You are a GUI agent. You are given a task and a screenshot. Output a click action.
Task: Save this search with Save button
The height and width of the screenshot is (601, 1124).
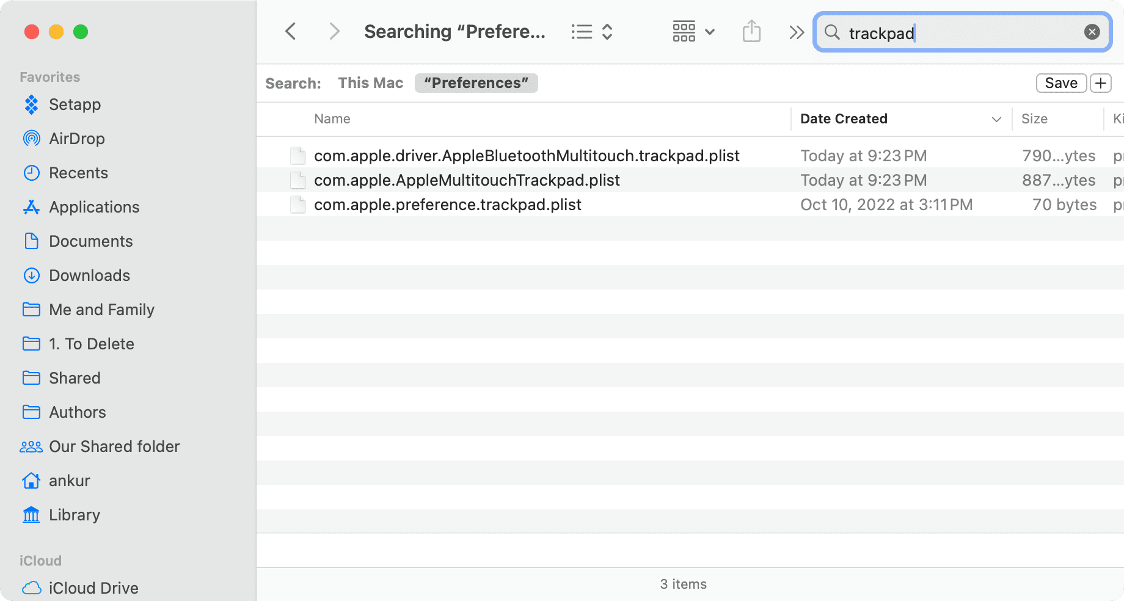[1061, 83]
